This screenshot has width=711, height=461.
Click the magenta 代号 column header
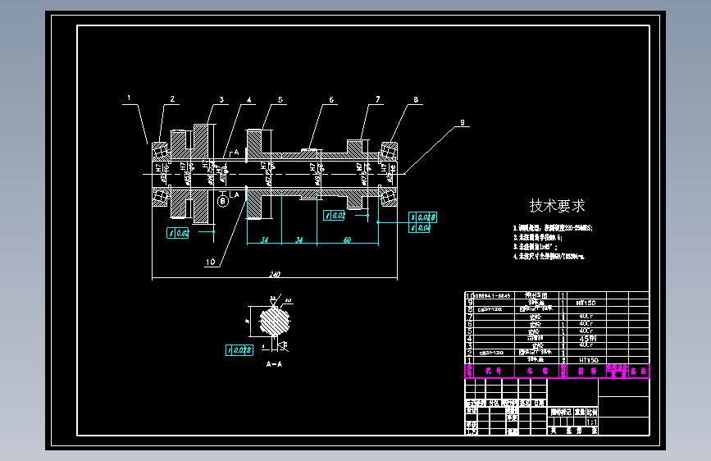(x=494, y=371)
